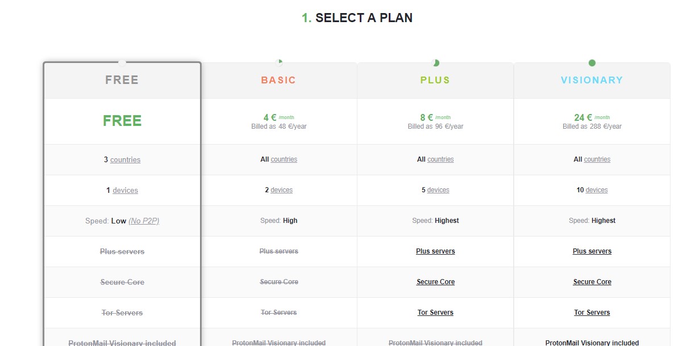691x346 pixels.
Task: Open Secure Core link in Visionary column
Action: 592,282
